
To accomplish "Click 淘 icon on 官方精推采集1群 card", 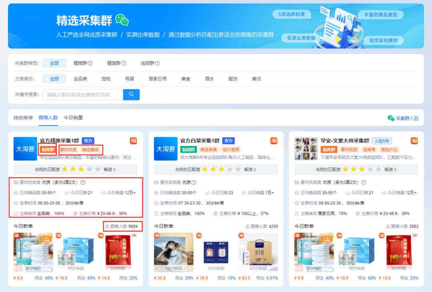I will tap(133, 141).
